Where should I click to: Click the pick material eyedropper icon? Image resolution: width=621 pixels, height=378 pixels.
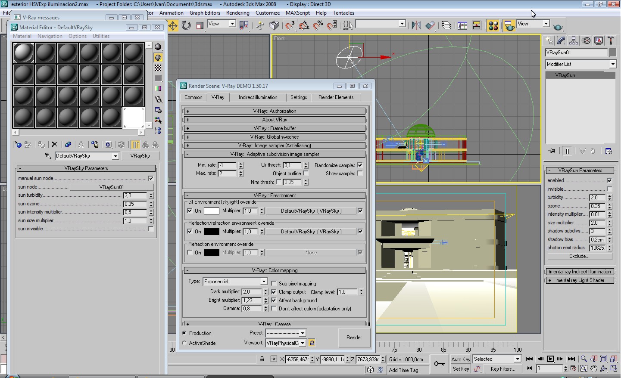click(48, 156)
